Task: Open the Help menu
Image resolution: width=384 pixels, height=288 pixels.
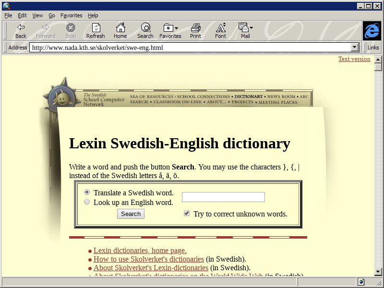Action: (x=93, y=15)
